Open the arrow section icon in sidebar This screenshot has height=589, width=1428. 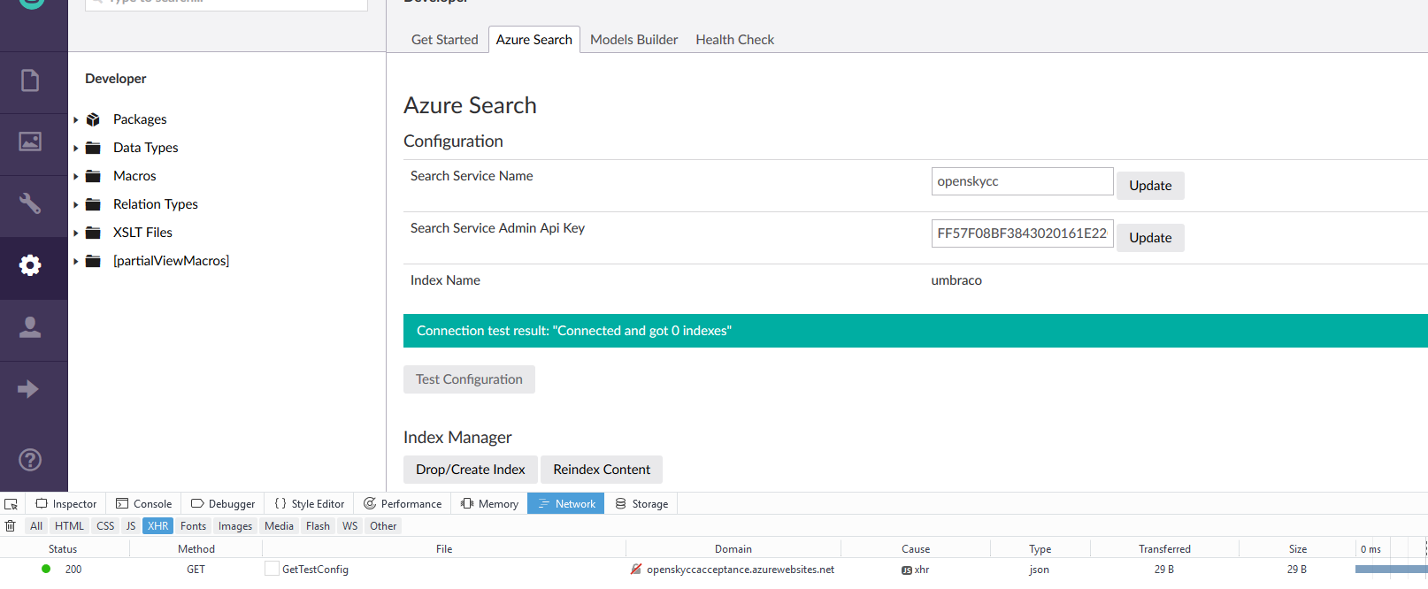point(28,389)
